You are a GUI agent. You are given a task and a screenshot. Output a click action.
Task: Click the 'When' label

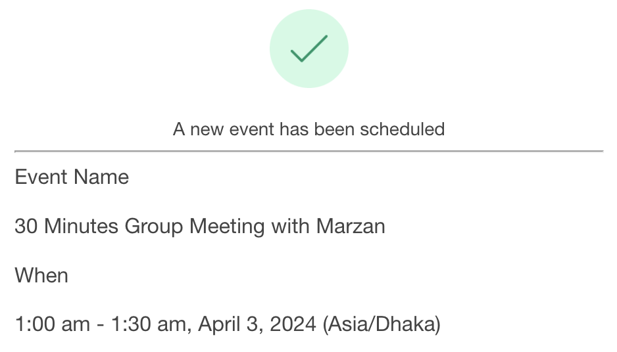pos(41,275)
